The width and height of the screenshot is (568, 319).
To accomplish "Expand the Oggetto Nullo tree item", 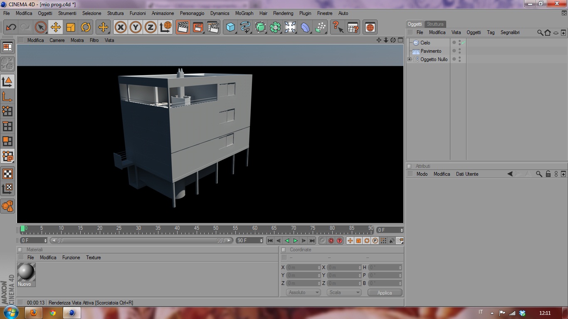I will 410,59.
